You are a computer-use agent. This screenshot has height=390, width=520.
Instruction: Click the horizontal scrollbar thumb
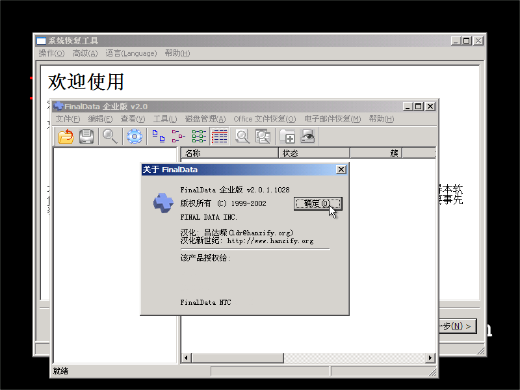(237, 358)
